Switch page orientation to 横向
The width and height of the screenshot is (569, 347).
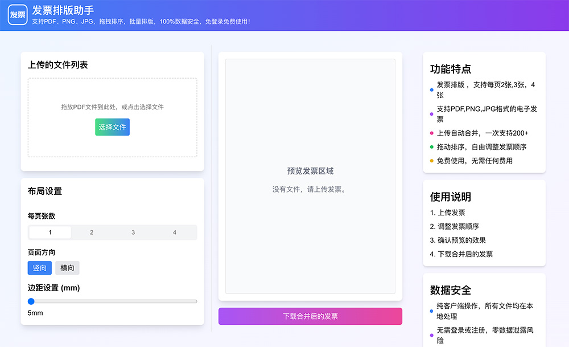[67, 268]
